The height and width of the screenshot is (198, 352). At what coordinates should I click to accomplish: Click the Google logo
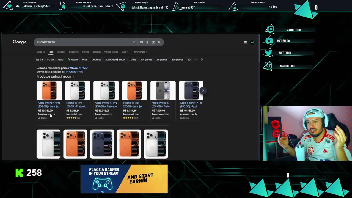coord(20,42)
